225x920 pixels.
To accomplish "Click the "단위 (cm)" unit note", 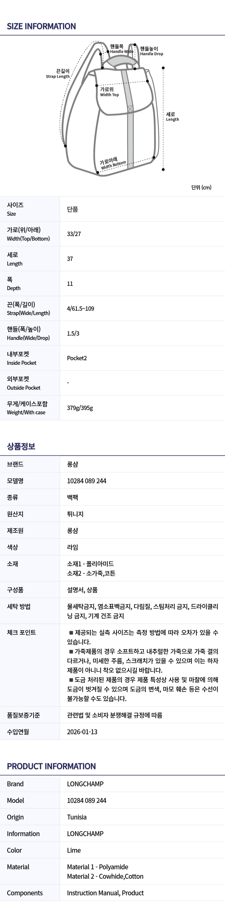I will [201, 187].
